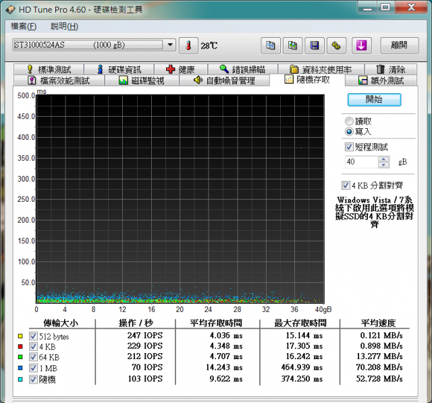Image resolution: width=432 pixels, height=403 pixels.
Task: Open the 檔案(F) menu
Action: click(x=24, y=26)
